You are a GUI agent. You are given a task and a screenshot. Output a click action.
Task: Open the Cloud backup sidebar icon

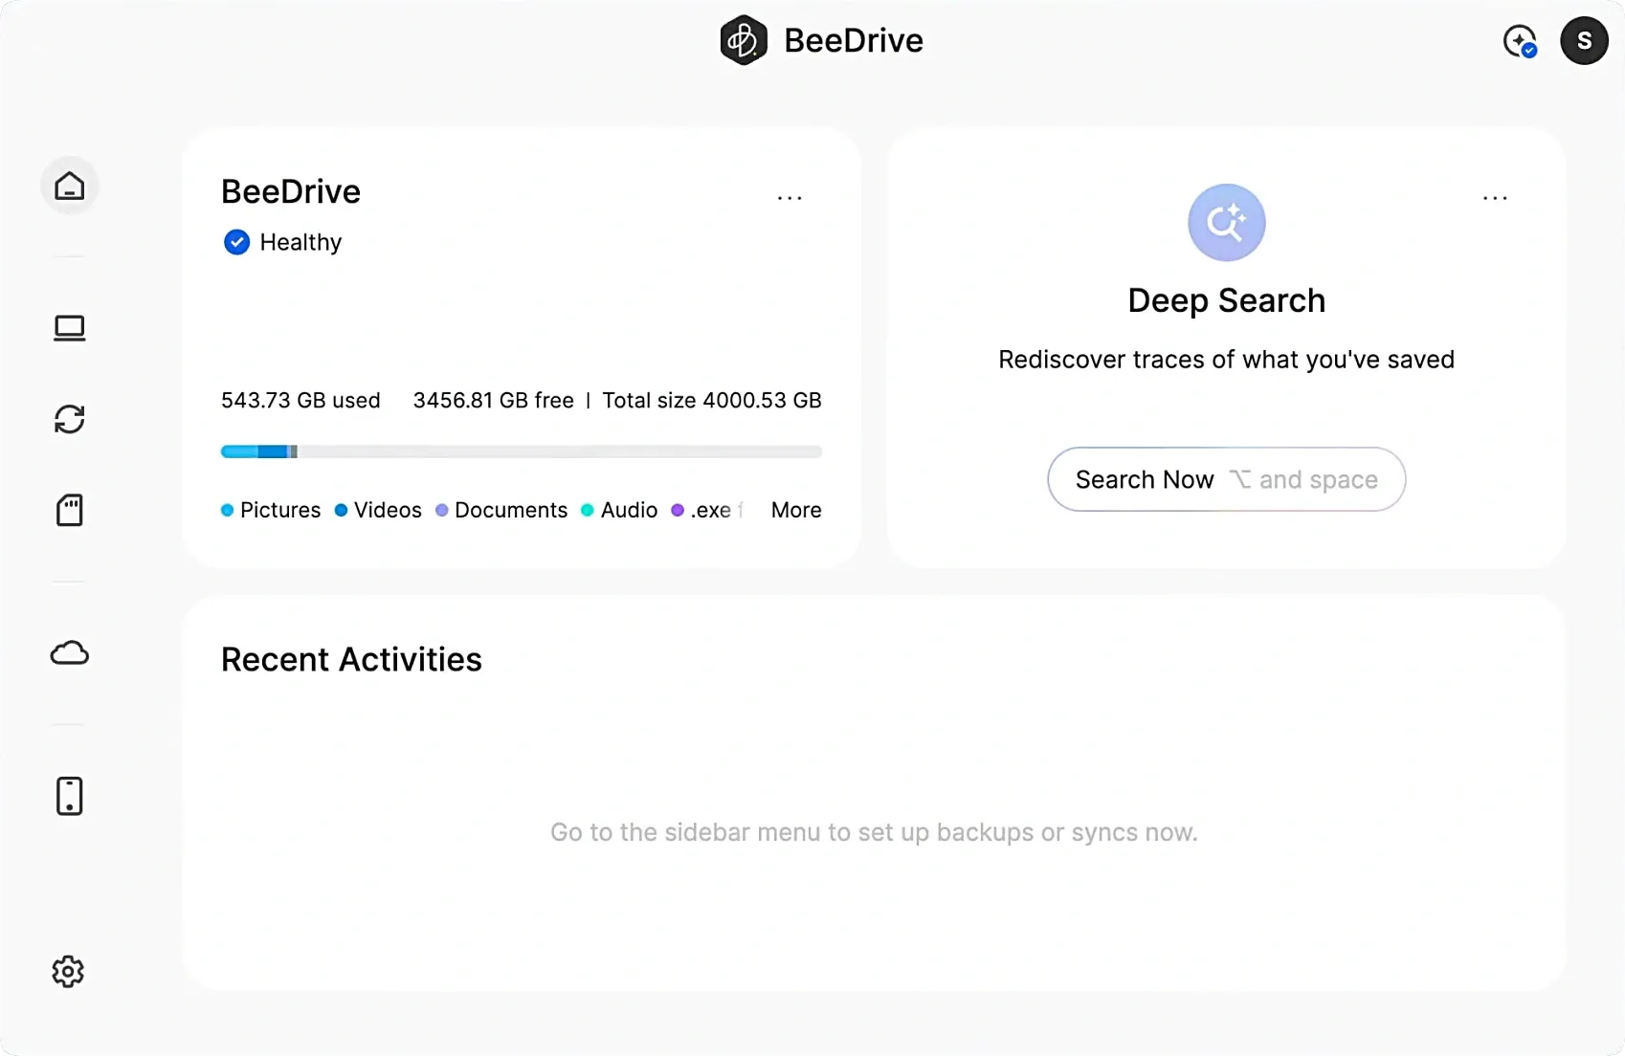[x=69, y=653]
